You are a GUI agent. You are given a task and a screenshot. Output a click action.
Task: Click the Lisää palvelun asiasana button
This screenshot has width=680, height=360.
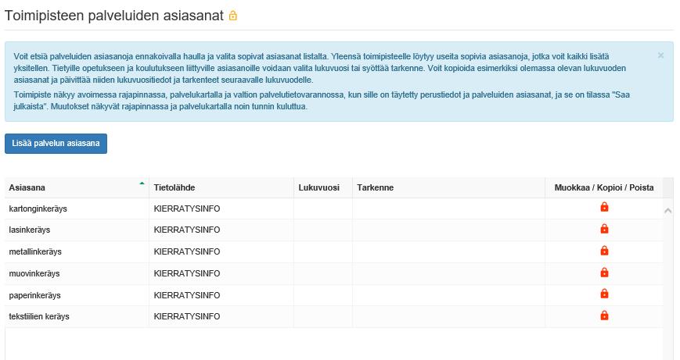pyautogui.click(x=56, y=143)
